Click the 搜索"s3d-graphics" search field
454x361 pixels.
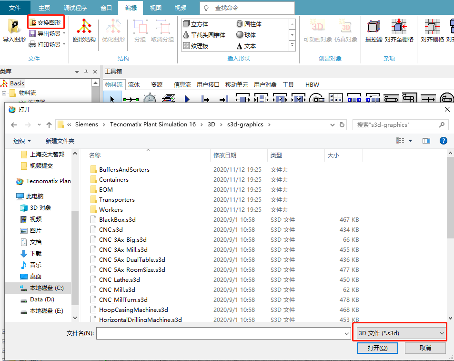401,124
